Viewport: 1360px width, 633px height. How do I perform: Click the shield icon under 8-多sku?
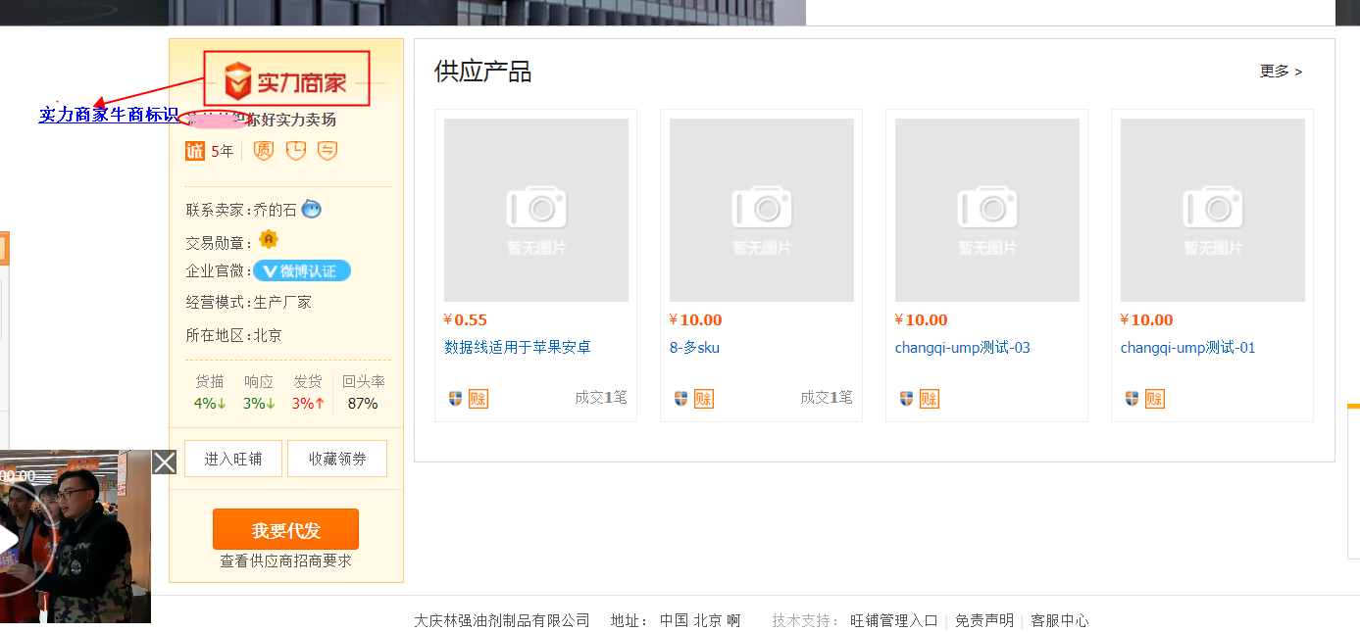(680, 399)
